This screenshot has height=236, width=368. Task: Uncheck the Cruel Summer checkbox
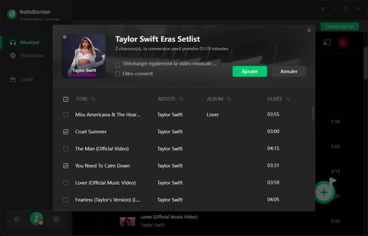click(66, 132)
